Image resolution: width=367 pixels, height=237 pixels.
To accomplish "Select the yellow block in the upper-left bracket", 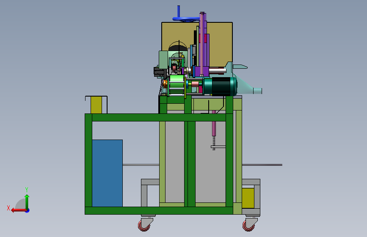I will [96, 105].
